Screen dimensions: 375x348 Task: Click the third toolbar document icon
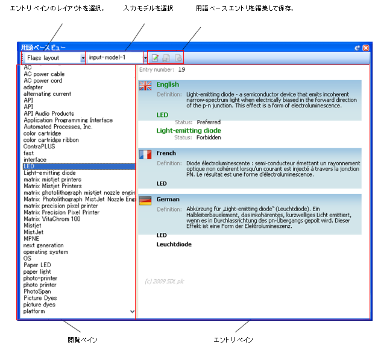tap(178, 58)
